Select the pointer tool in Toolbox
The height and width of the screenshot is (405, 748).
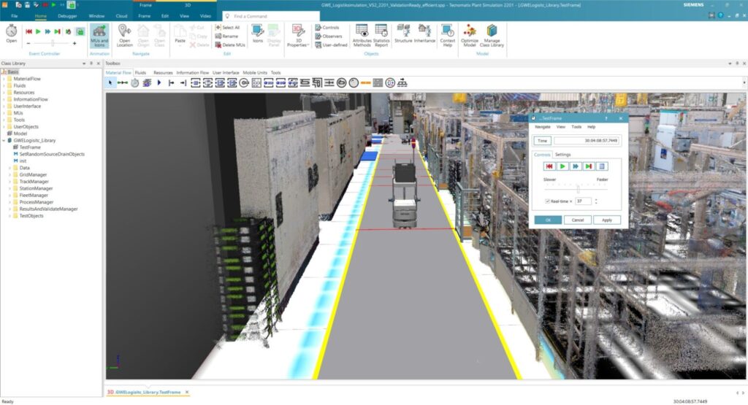tap(110, 83)
